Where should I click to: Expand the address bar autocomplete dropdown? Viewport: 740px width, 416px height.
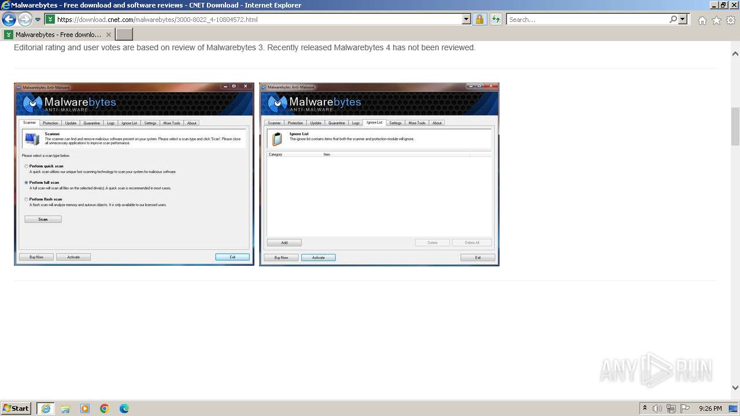tap(467, 19)
